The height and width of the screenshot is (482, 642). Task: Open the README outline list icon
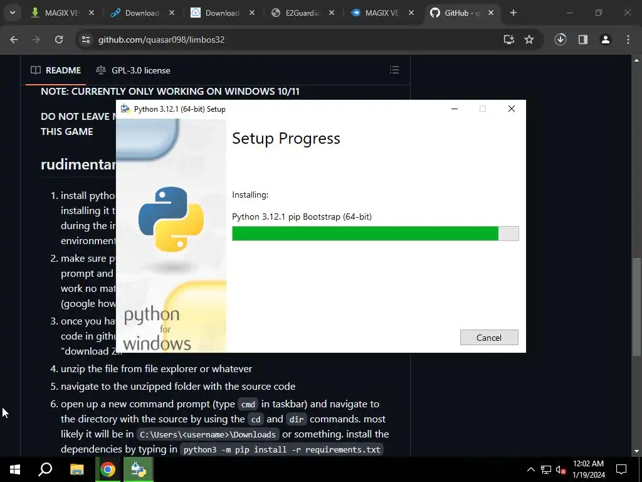[x=394, y=70]
